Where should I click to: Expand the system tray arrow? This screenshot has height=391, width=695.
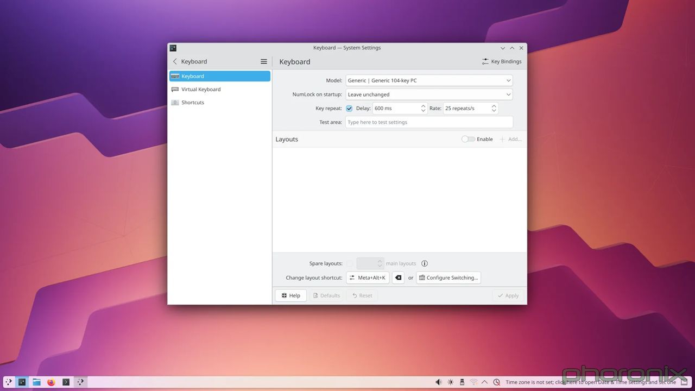tap(485, 382)
